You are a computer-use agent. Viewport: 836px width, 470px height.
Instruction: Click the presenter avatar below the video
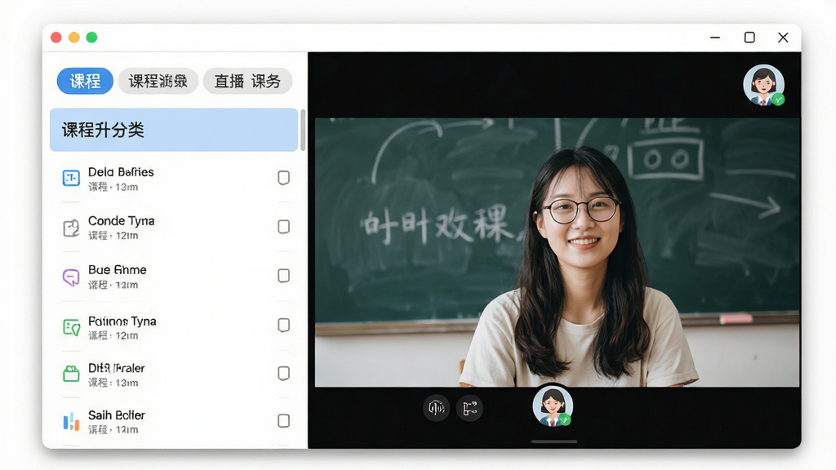[553, 406]
